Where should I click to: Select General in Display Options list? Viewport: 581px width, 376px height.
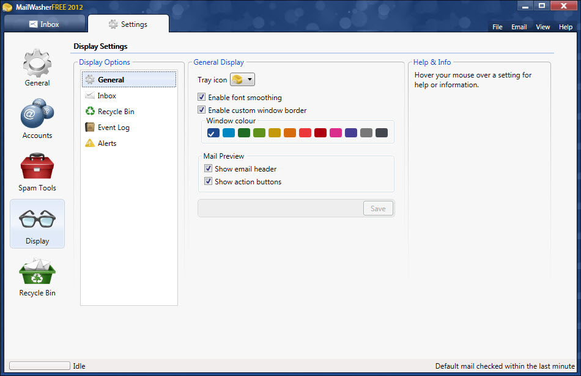click(129, 79)
